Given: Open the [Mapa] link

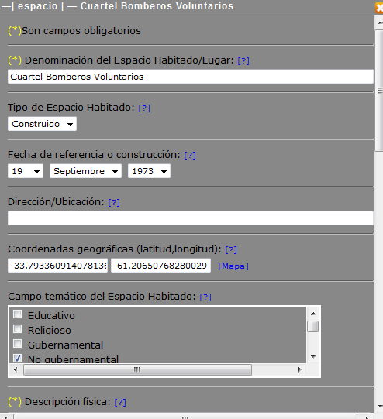Looking at the screenshot, I should point(233,266).
